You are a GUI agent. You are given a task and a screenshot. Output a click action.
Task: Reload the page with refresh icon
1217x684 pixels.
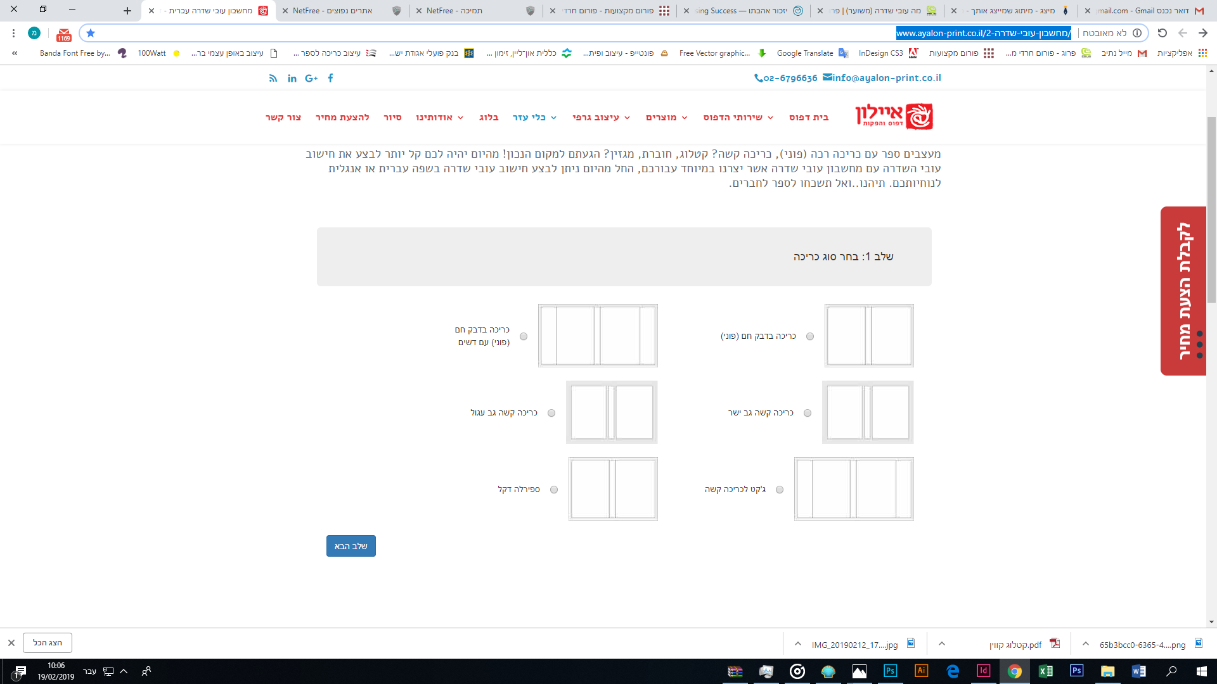[x=1162, y=33]
